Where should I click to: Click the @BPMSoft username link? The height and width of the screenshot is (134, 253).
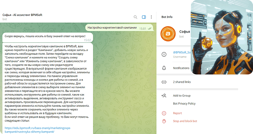pos(182,52)
